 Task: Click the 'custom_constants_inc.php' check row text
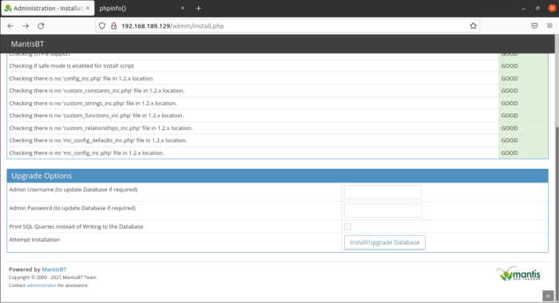97,91
